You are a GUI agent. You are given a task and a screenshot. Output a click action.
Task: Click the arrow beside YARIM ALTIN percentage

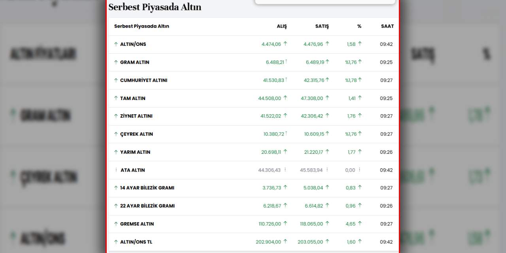[x=360, y=152]
